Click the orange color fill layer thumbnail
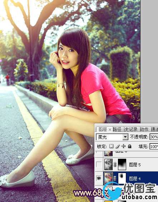This screenshot has height=202, width=158. pyautogui.click(x=109, y=201)
